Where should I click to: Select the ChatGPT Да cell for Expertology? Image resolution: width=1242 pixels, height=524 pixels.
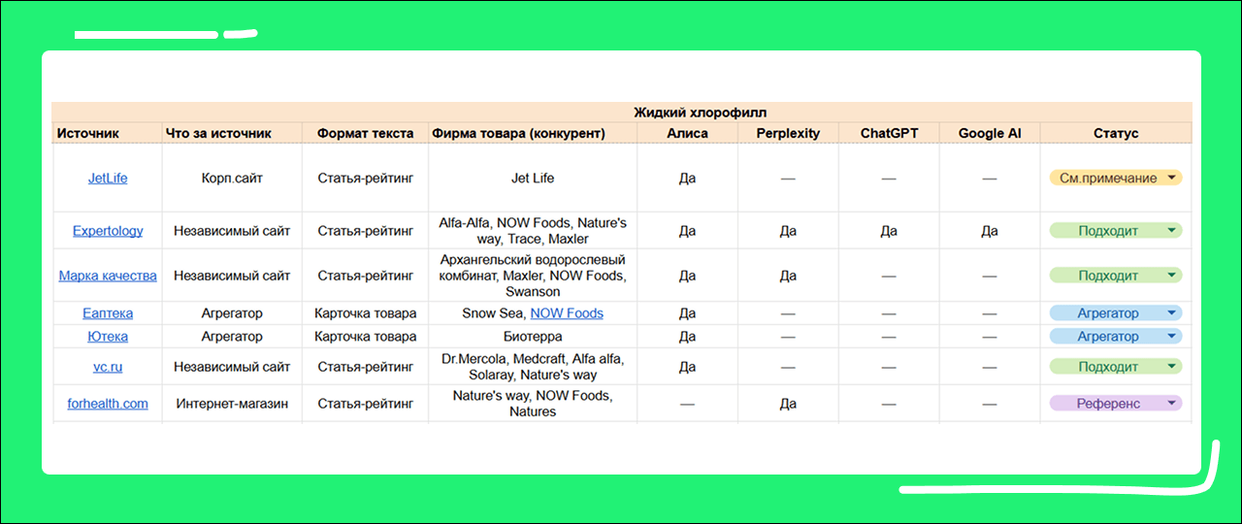coord(889,231)
